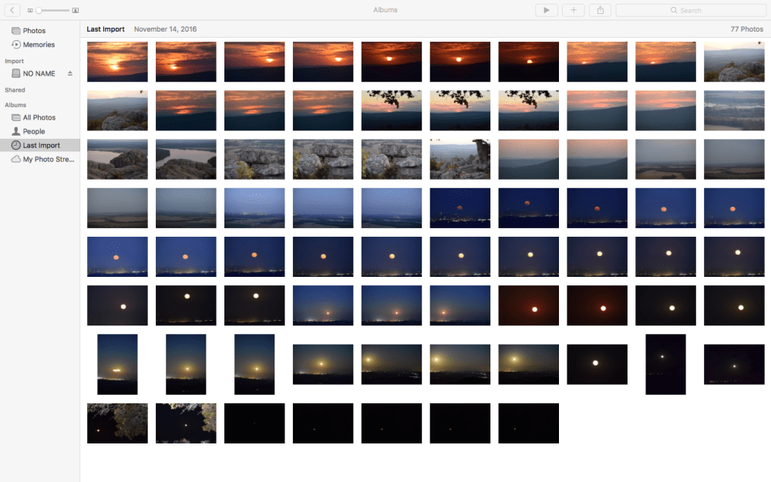Select the first sunset photo in top row
771x482 pixels.
(x=117, y=62)
